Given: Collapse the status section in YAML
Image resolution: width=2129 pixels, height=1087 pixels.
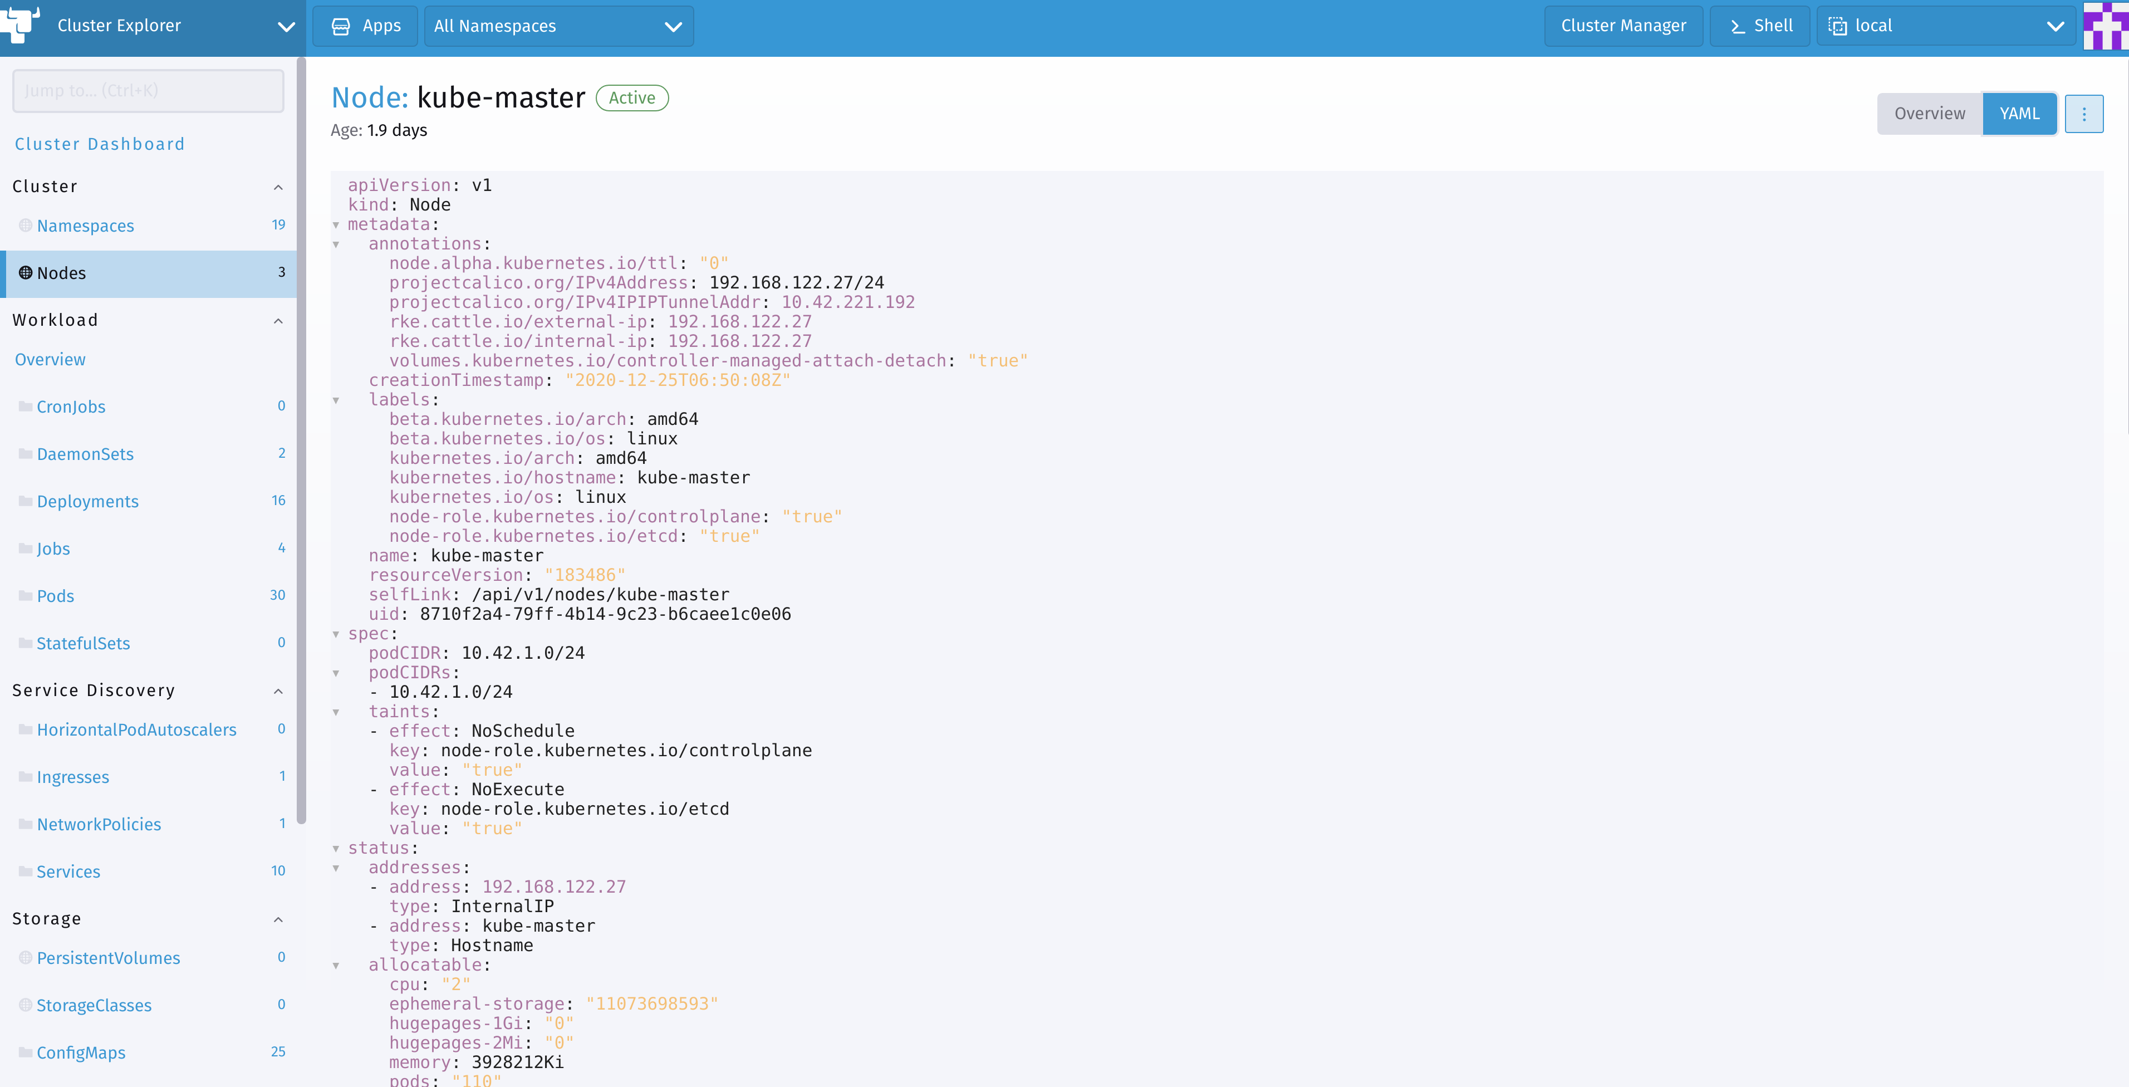Looking at the screenshot, I should 336,848.
